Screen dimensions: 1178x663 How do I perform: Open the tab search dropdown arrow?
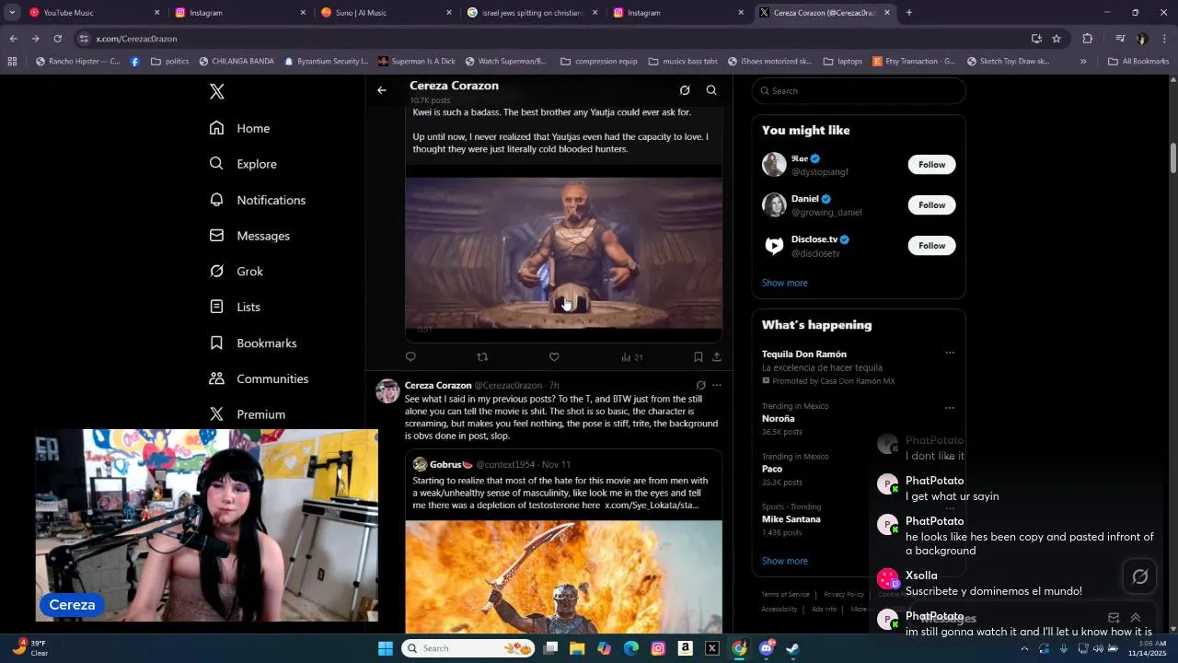(x=12, y=13)
